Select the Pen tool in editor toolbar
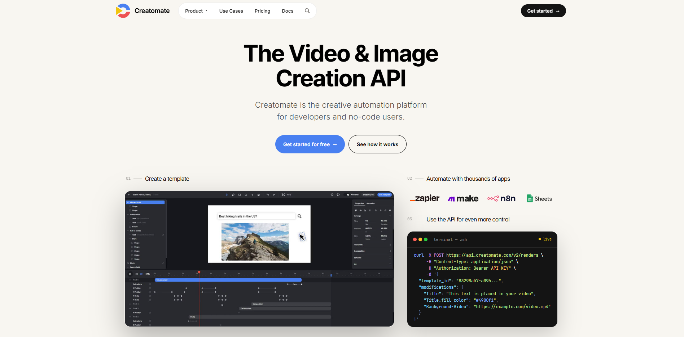Screen dimensions: 684x337 click(x=233, y=195)
